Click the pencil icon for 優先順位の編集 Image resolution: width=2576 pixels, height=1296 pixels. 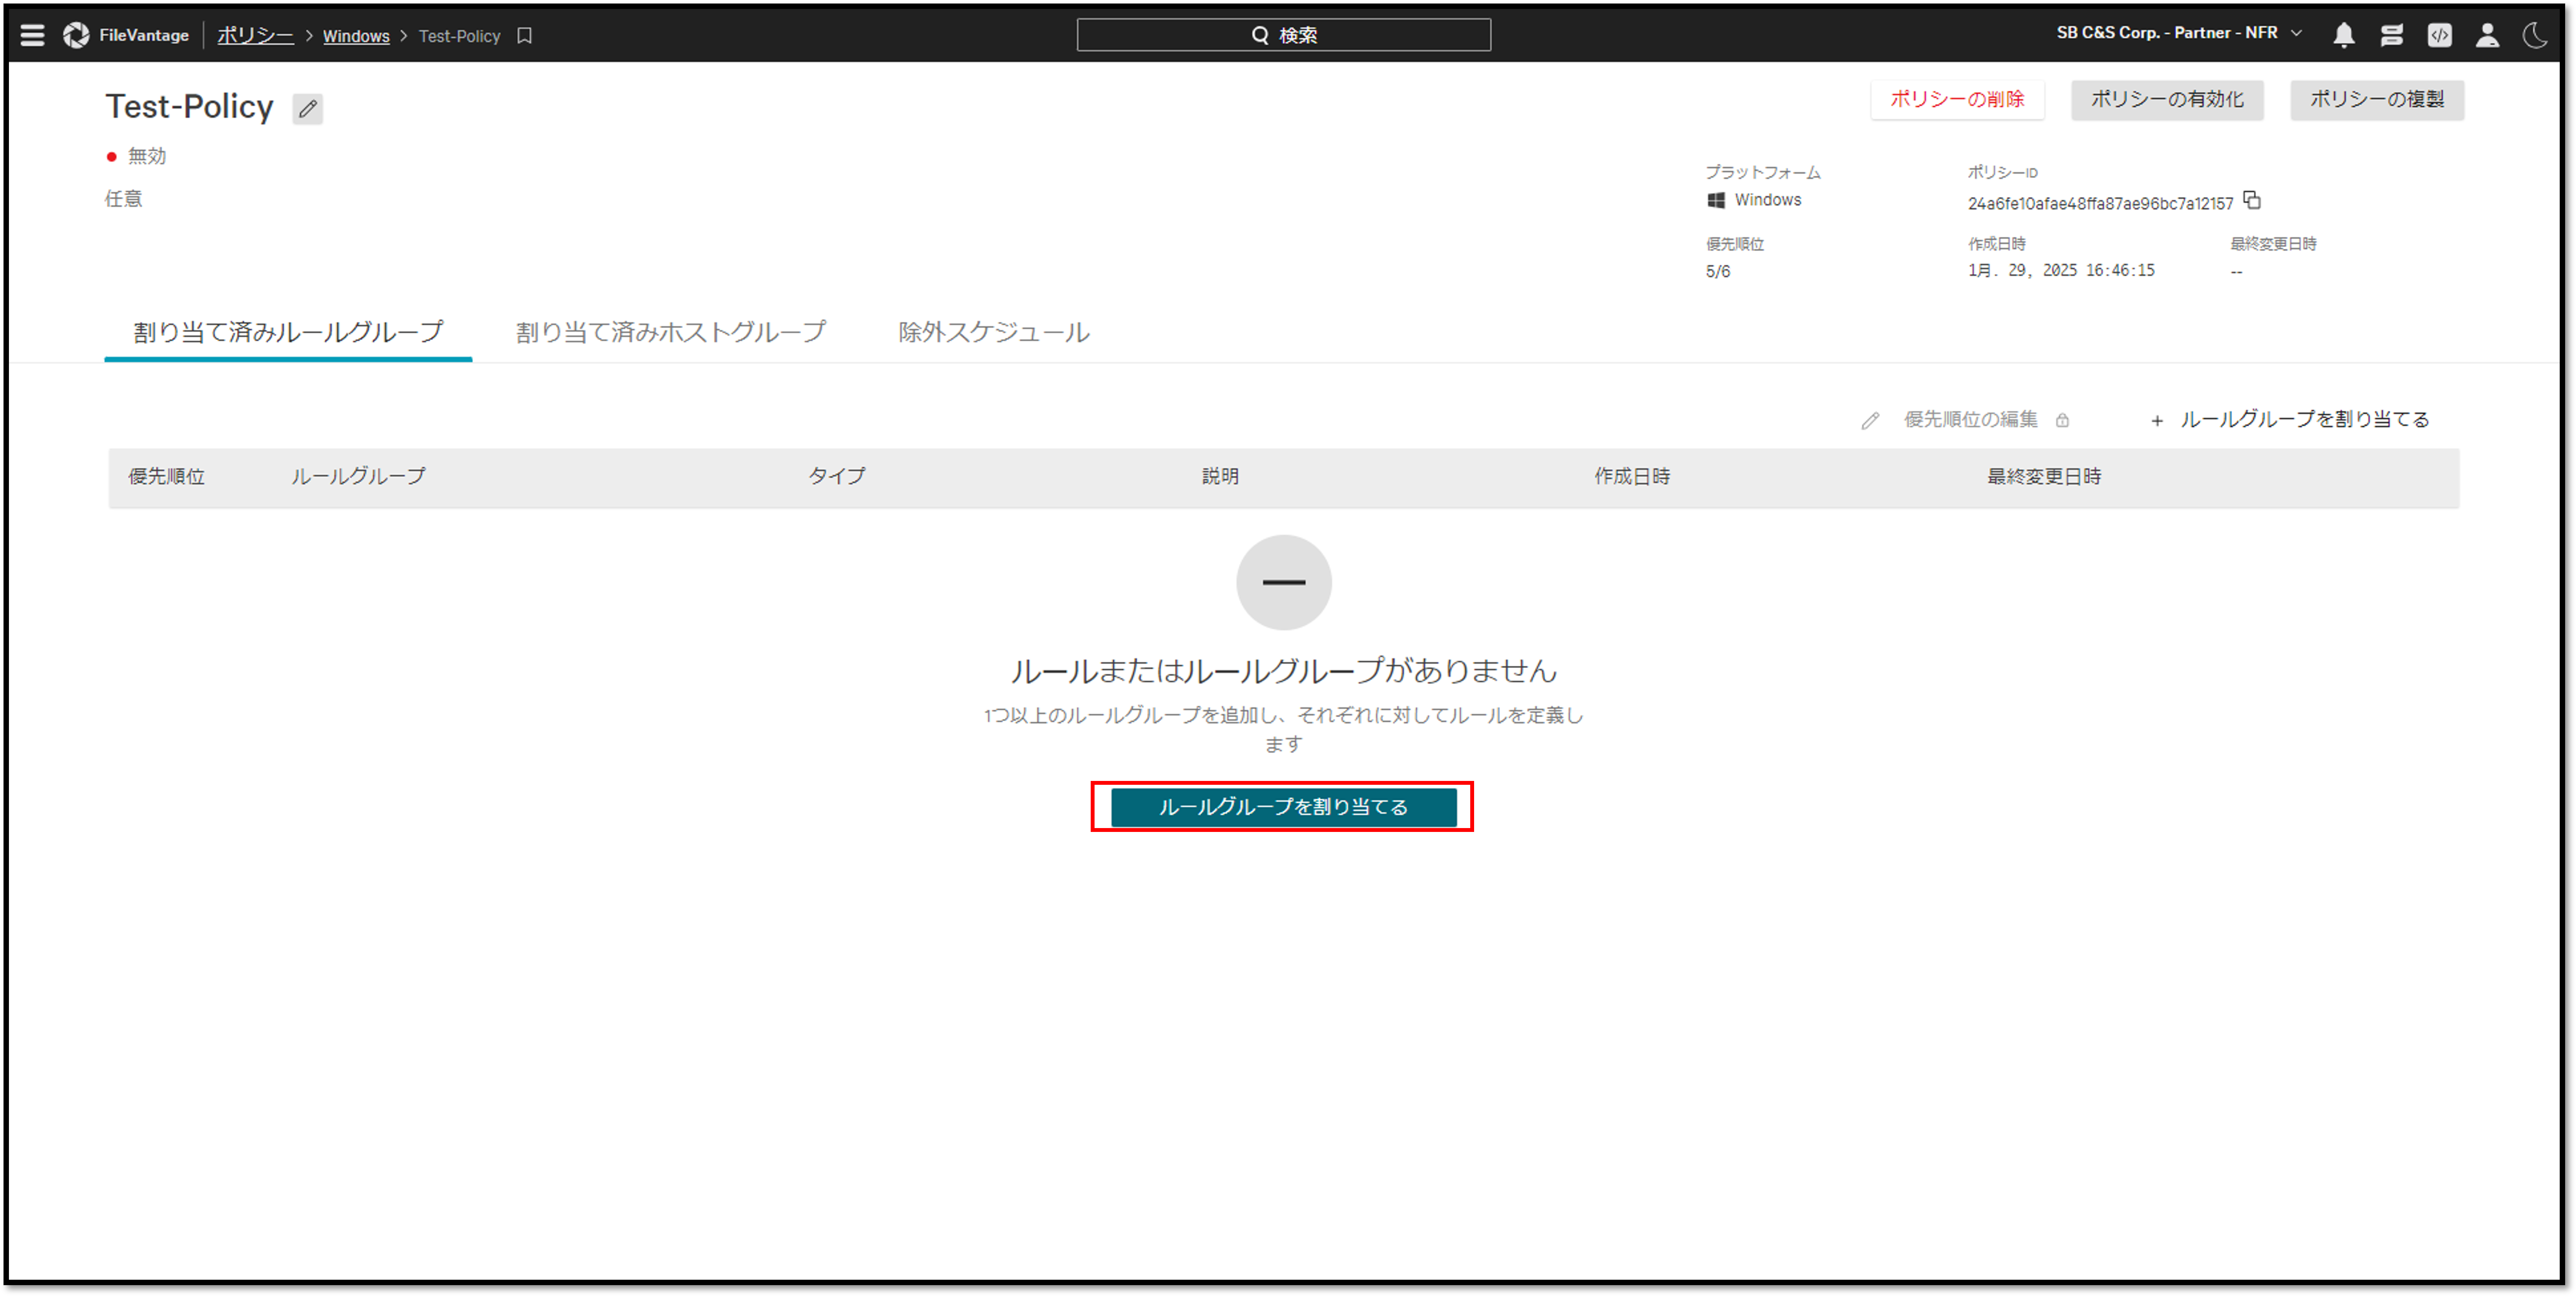(x=1870, y=421)
